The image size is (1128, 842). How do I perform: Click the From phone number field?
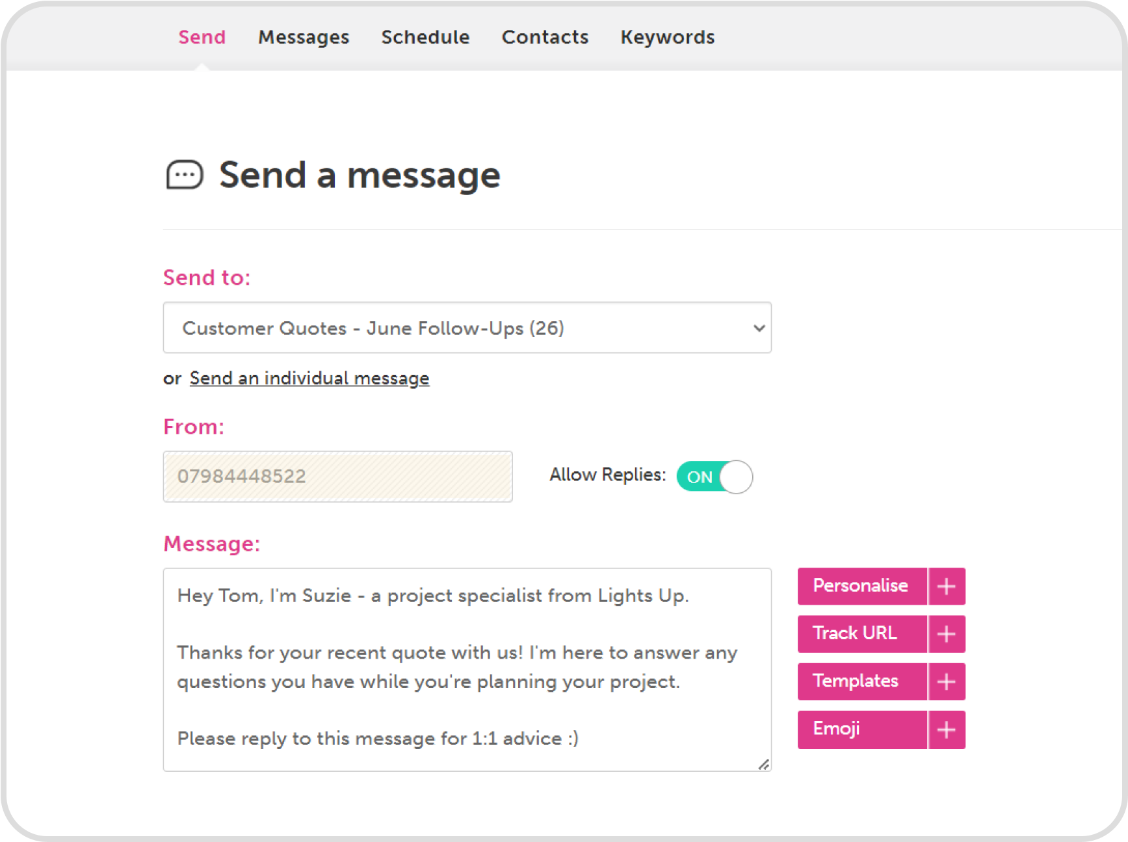coord(337,477)
